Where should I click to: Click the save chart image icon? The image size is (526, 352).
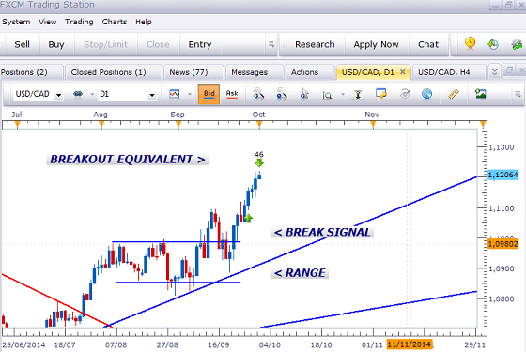481,94
